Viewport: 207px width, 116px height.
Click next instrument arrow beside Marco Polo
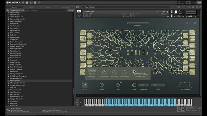160,12
